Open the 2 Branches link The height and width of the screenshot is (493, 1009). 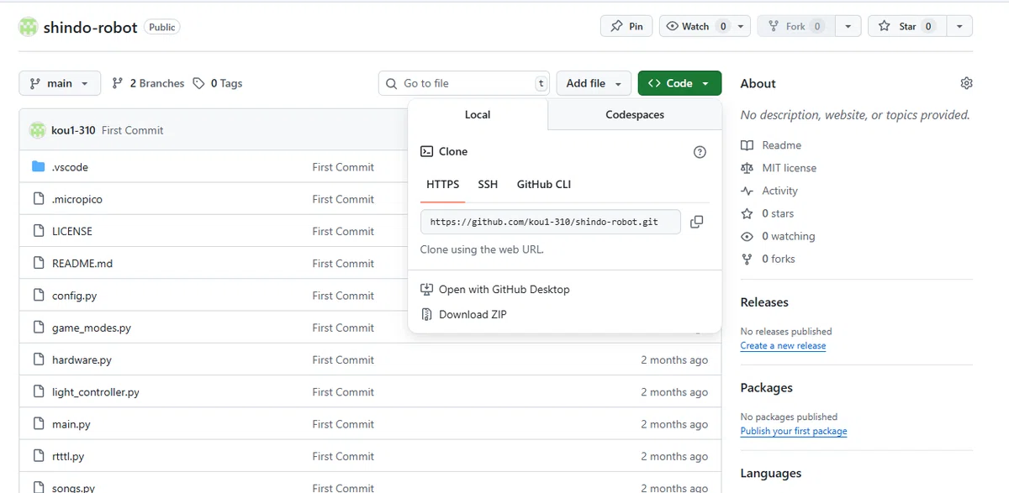pyautogui.click(x=148, y=83)
